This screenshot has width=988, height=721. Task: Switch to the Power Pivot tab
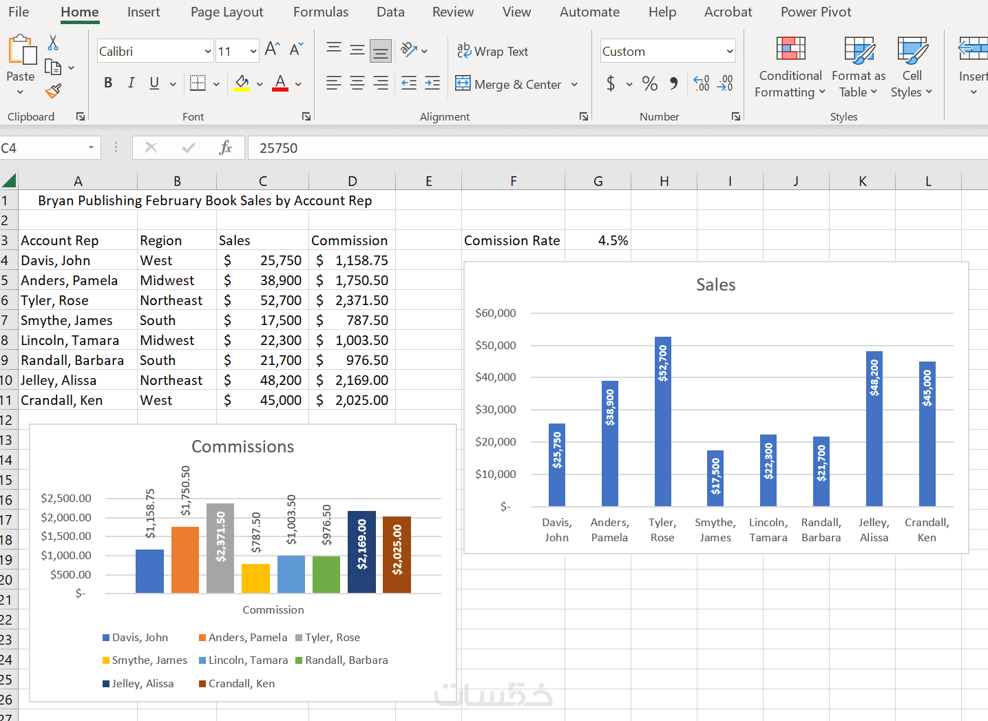pyautogui.click(x=816, y=12)
